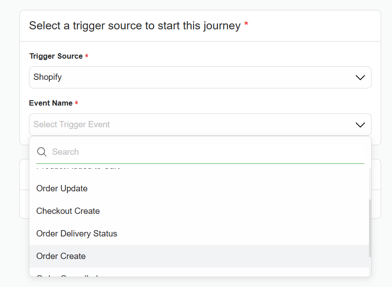Image resolution: width=392 pixels, height=287 pixels.
Task: Click the Trigger Source label
Action: coord(56,56)
